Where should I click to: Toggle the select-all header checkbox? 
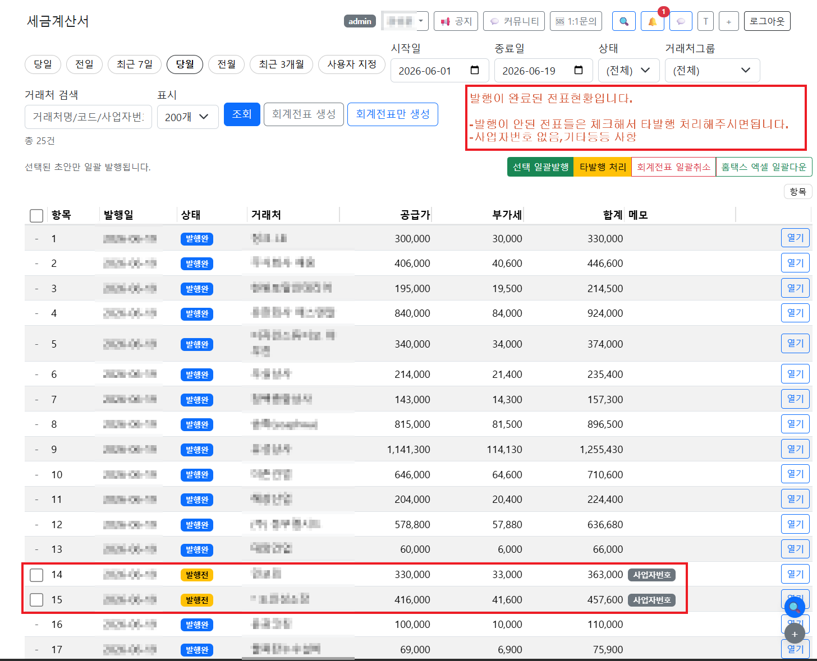click(x=36, y=215)
